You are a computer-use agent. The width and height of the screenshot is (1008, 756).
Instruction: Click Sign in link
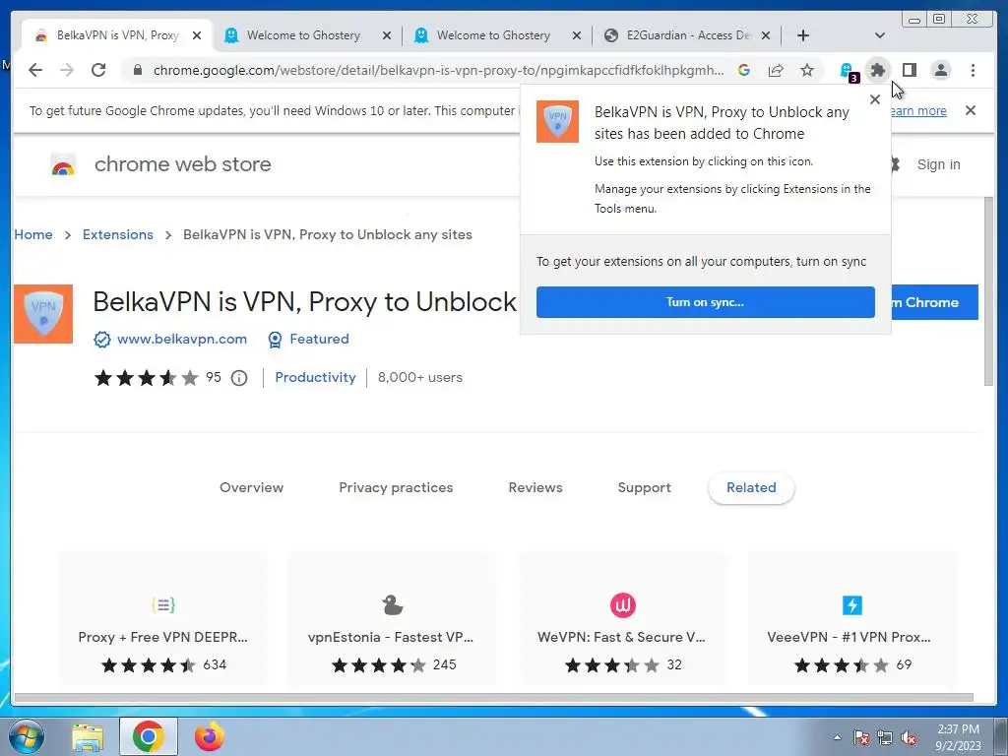pos(938,164)
